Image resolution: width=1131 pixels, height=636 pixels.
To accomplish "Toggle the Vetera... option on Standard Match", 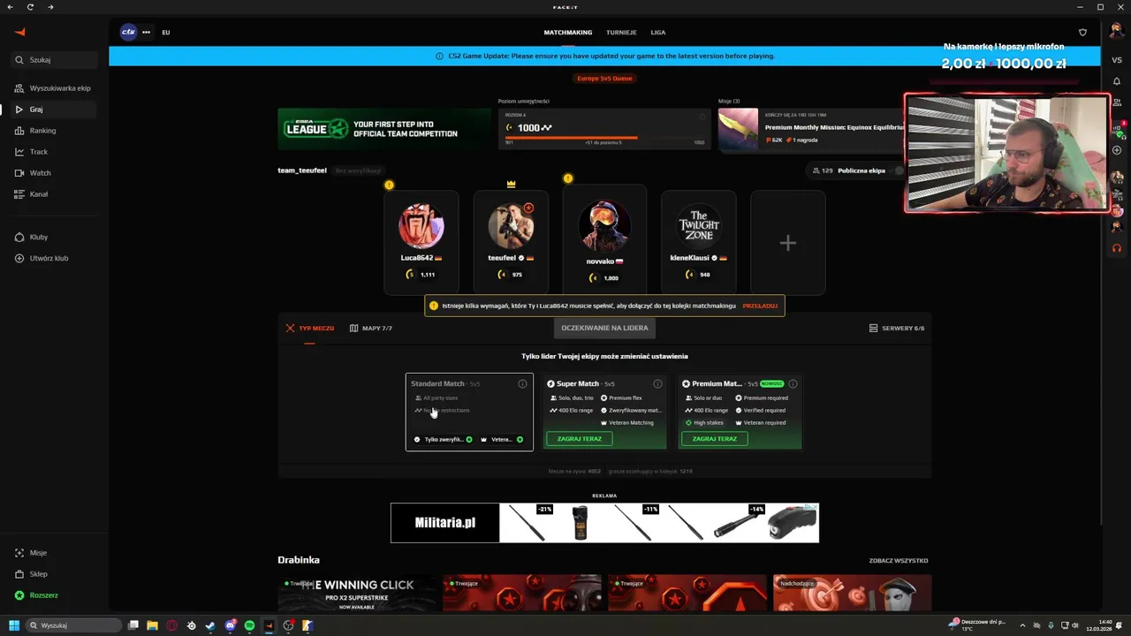I will pyautogui.click(x=502, y=440).
